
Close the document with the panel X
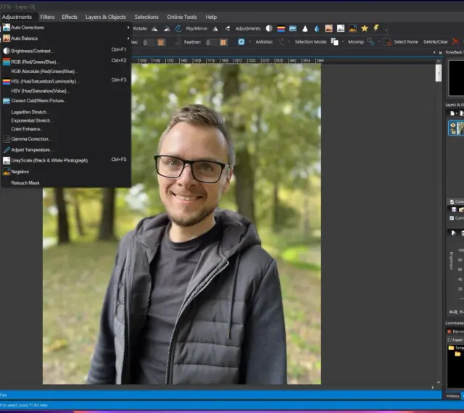click(440, 53)
